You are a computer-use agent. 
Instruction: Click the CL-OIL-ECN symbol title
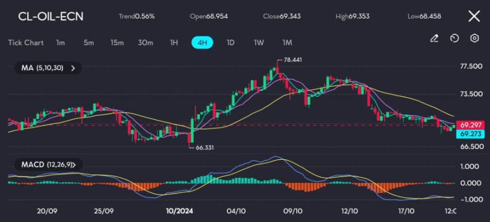(x=51, y=16)
